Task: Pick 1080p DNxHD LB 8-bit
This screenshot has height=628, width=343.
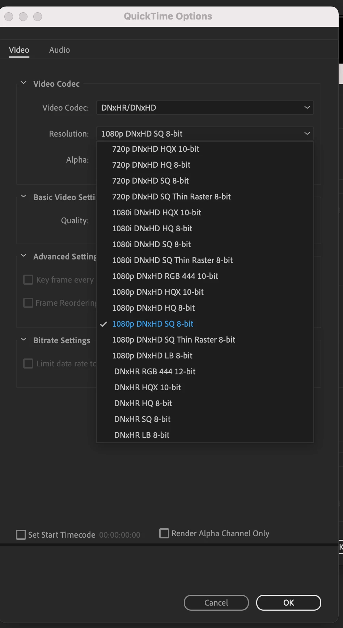Action: pyautogui.click(x=205, y=356)
